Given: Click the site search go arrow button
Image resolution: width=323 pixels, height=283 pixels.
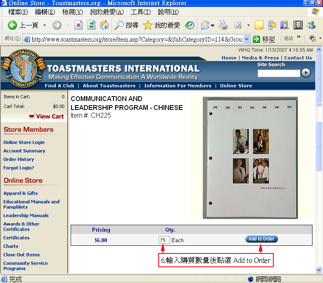Looking at the screenshot, I should 306,73.
